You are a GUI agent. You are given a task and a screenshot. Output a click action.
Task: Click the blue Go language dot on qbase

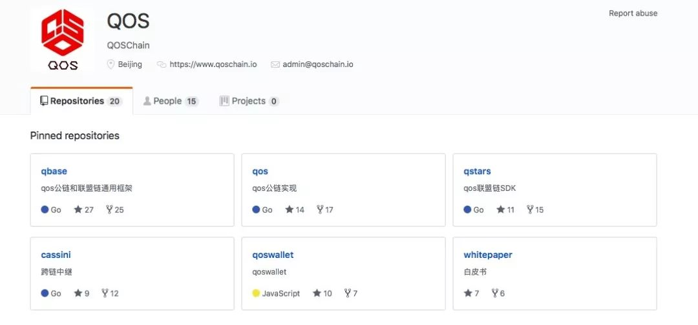tap(45, 210)
